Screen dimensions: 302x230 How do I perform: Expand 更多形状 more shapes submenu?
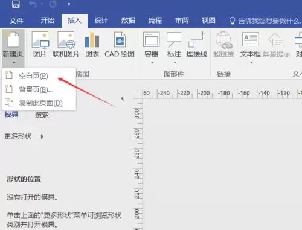(x=42, y=136)
